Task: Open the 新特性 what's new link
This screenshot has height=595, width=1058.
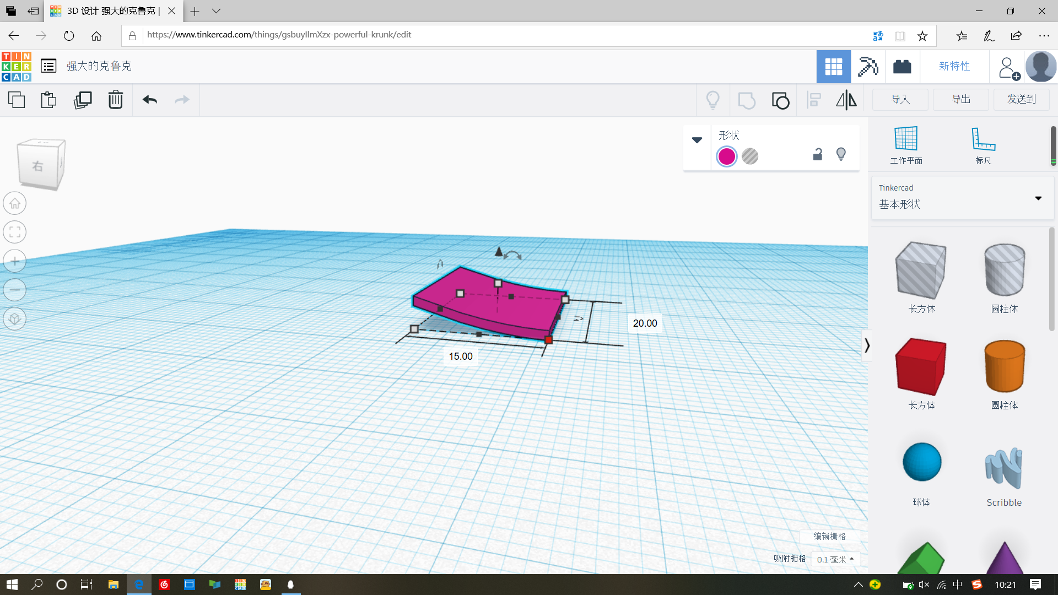Action: (954, 67)
